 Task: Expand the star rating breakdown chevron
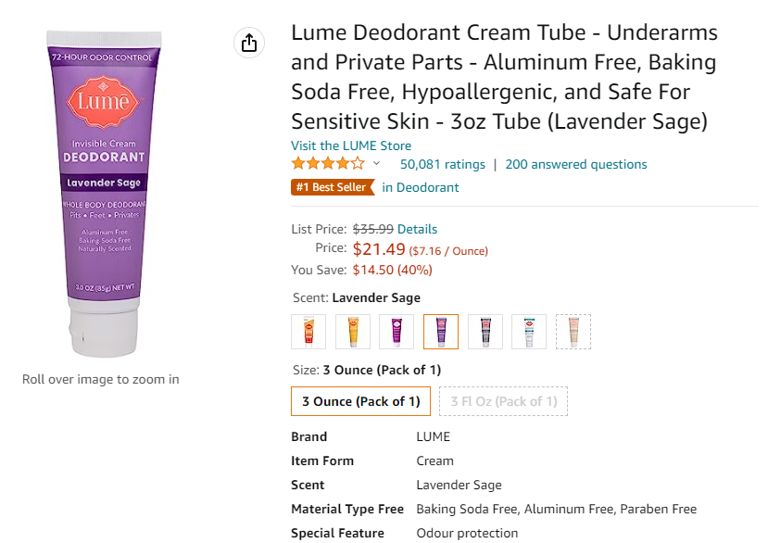(376, 163)
